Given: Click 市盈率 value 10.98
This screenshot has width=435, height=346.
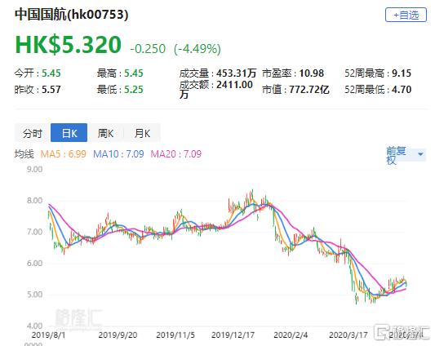Looking at the screenshot, I should [311, 73].
